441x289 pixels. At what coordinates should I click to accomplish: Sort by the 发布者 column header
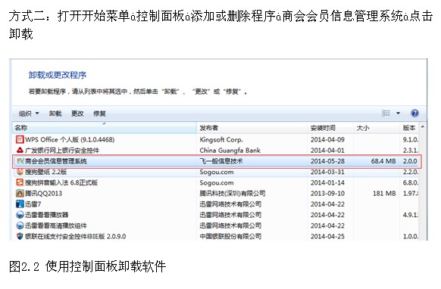coord(252,128)
